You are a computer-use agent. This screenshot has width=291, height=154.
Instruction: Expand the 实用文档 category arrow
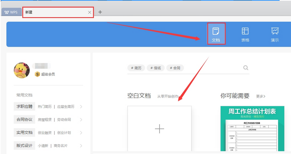81,133
